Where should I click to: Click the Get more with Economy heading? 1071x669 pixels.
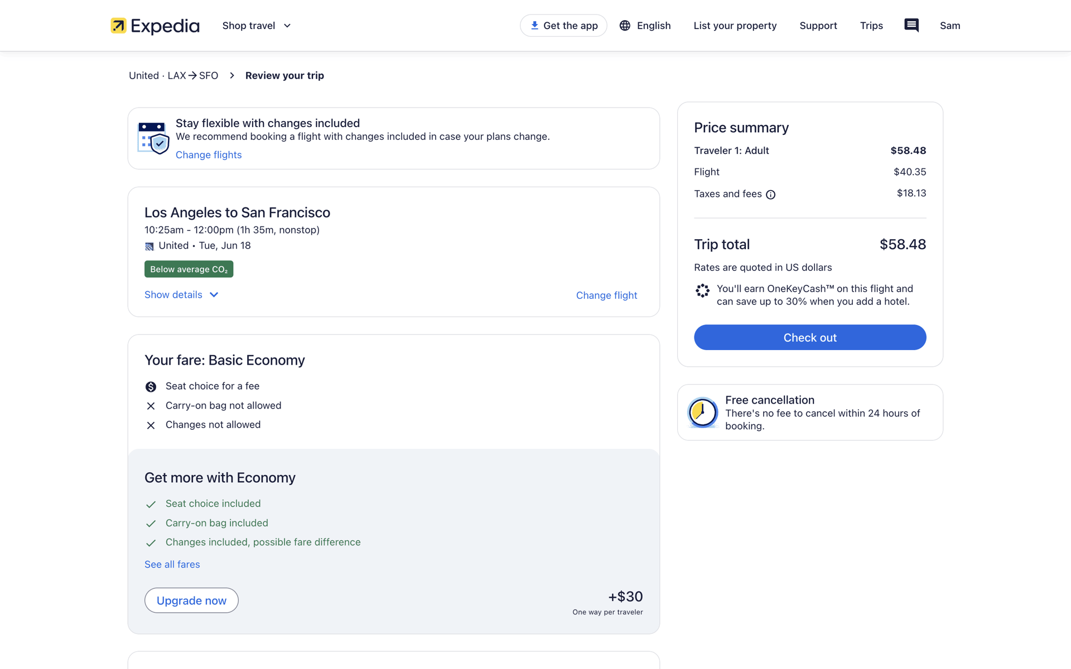pos(220,478)
